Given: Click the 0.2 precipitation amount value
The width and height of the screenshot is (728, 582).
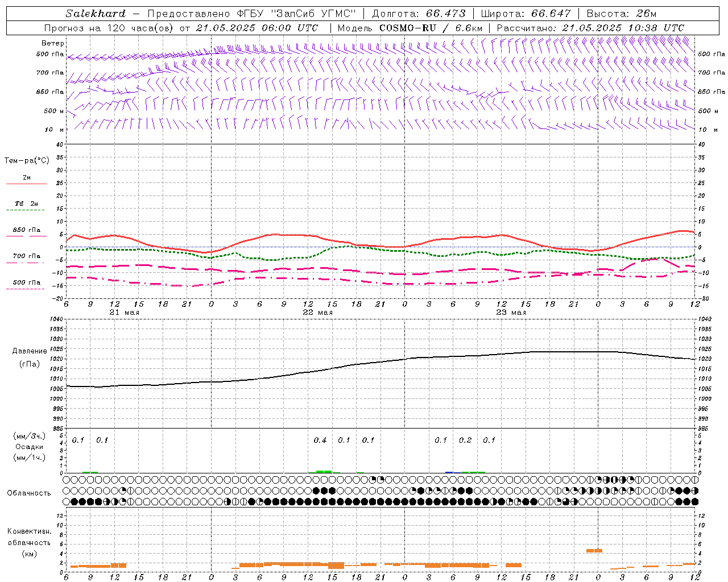Looking at the screenshot, I should click(465, 440).
